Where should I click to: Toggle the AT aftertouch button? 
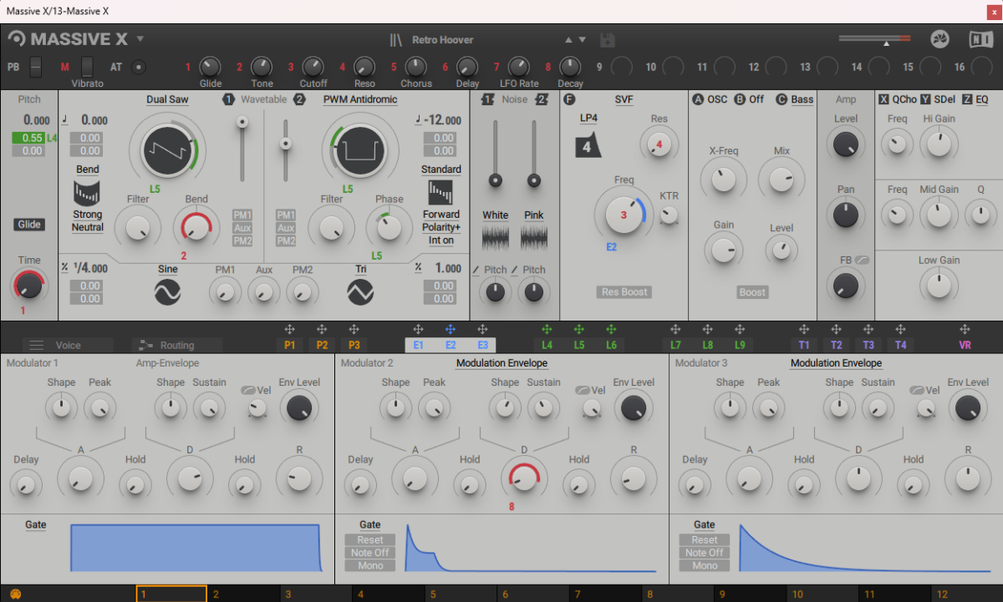tap(139, 67)
